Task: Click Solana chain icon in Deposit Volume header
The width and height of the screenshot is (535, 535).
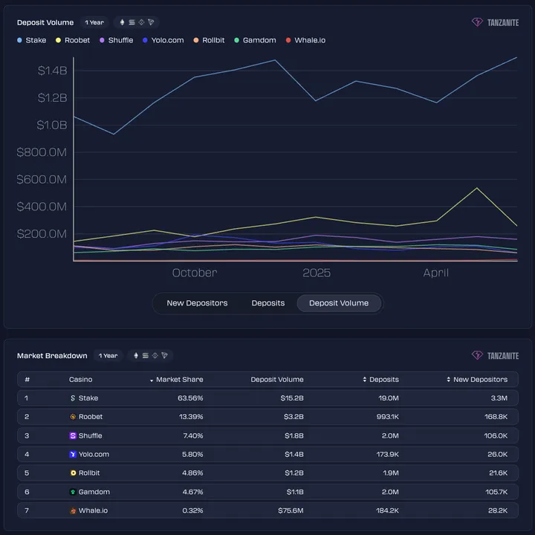Action: (x=132, y=22)
